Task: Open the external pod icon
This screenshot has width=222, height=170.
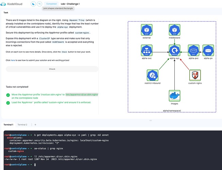Action: click(147, 30)
